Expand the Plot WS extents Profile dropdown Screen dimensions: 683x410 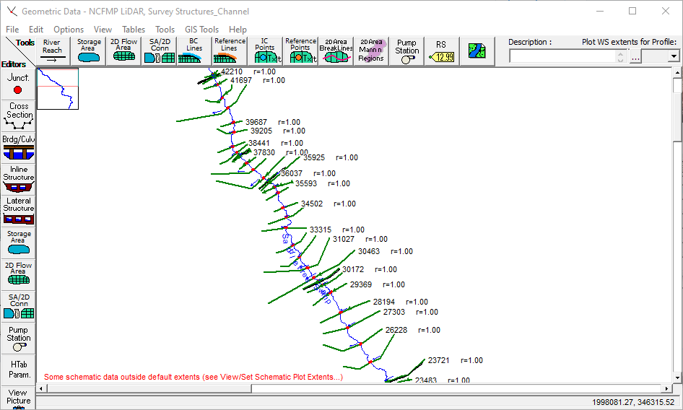point(674,56)
